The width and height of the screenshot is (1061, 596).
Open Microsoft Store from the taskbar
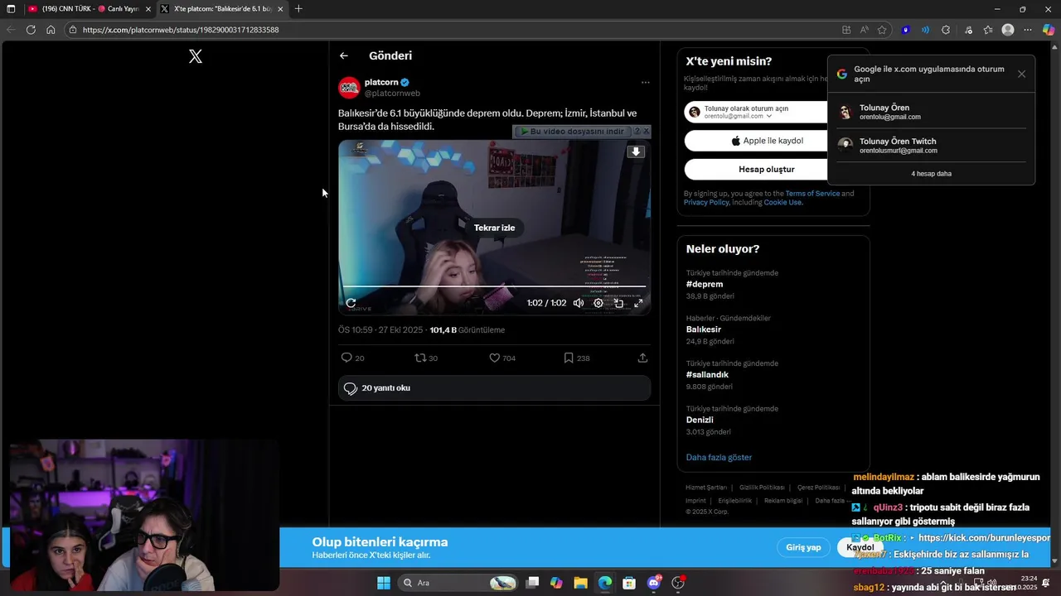[x=629, y=583]
